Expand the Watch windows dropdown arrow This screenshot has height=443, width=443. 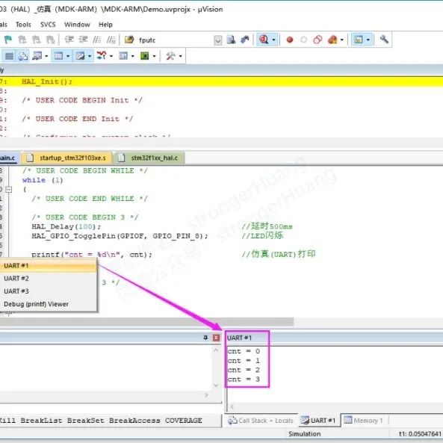pos(46,56)
